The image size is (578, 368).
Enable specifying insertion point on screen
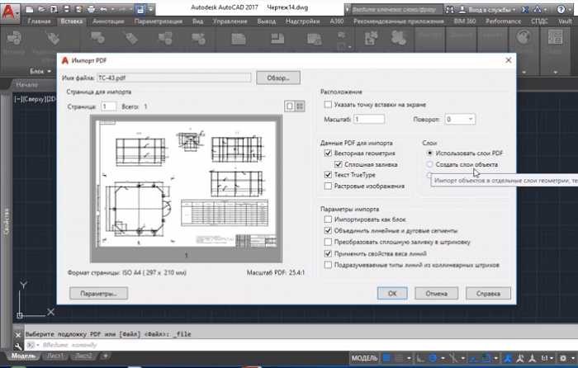pos(328,105)
